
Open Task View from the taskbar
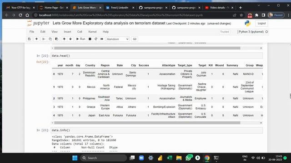[x=132, y=158]
